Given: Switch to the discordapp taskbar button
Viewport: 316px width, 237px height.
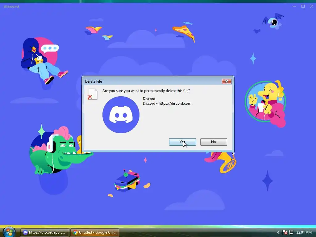Looking at the screenshot, I should click(45, 232).
